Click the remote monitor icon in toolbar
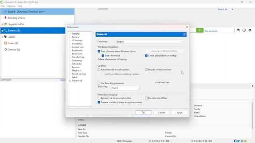The height and width of the screenshot is (143, 255). (244, 30)
